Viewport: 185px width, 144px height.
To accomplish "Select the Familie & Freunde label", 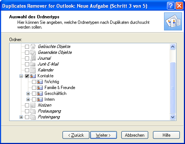I will point(60,88).
